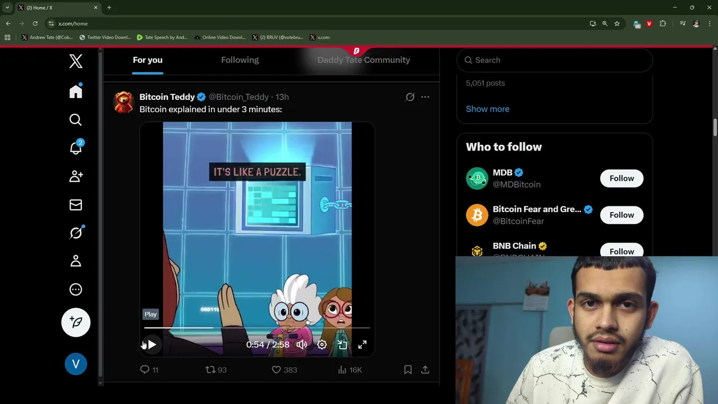Open a new browser tab
This screenshot has height=404, width=718.
[x=109, y=8]
